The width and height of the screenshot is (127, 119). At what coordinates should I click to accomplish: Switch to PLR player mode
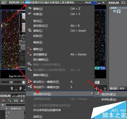point(88,3)
